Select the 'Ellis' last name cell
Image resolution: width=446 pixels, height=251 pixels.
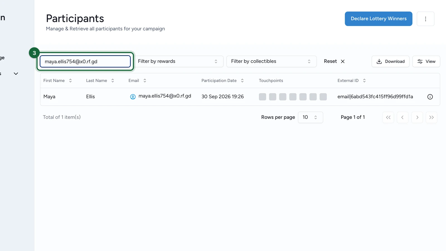90,97
